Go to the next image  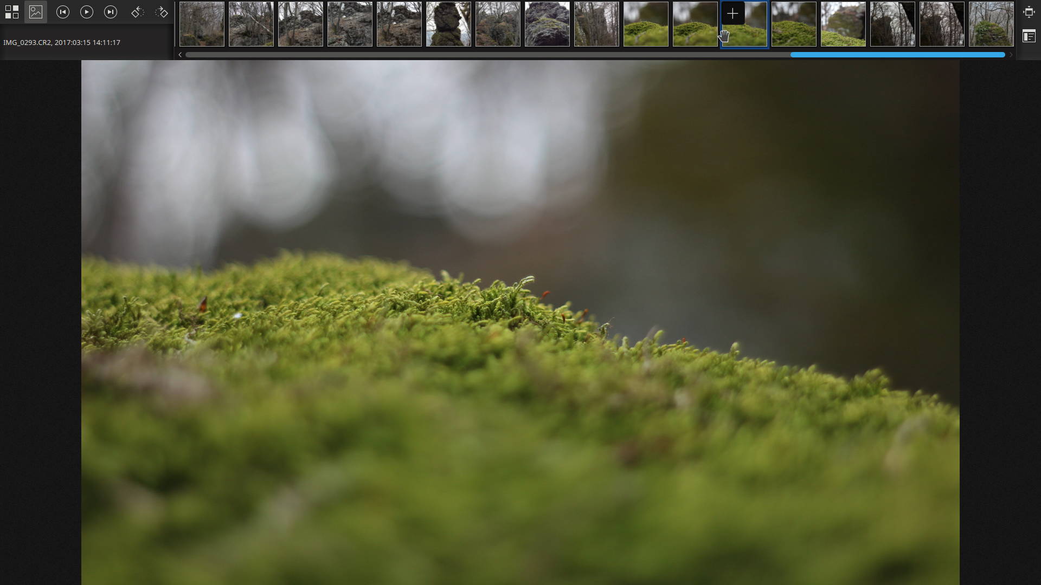(x=111, y=12)
